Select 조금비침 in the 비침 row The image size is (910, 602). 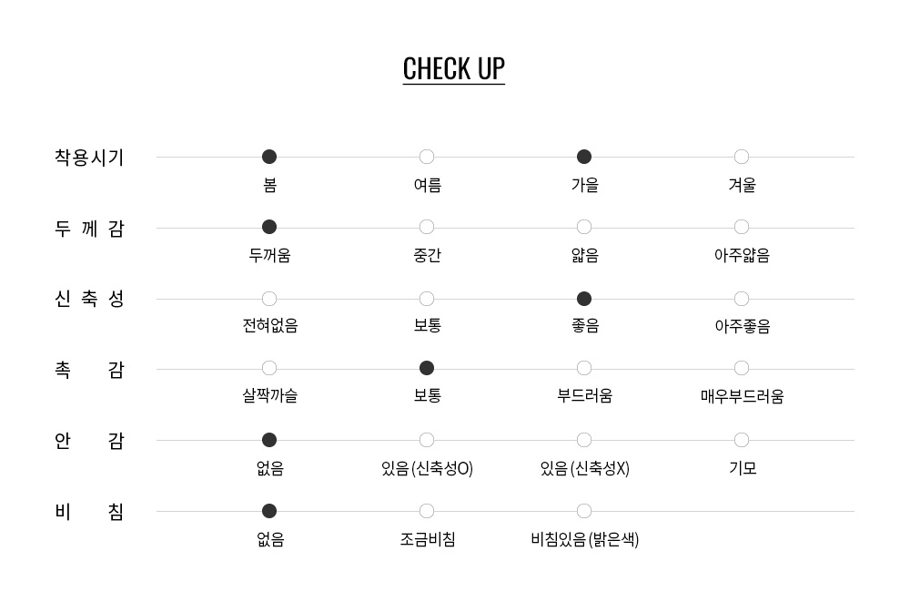point(427,511)
